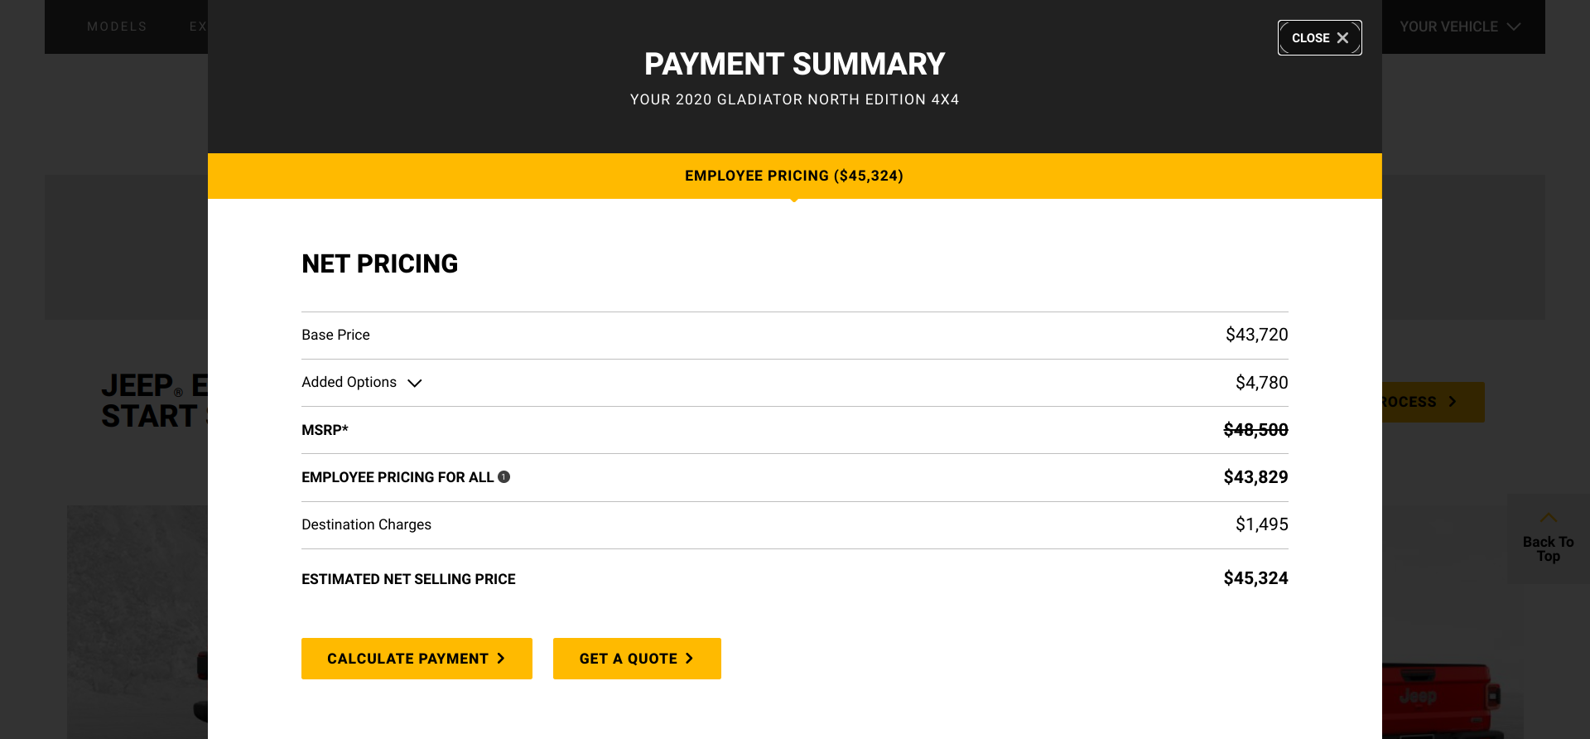1590x739 pixels.
Task: Click the Estimated Net Selling Price amount $45,324
Action: pyautogui.click(x=1255, y=578)
